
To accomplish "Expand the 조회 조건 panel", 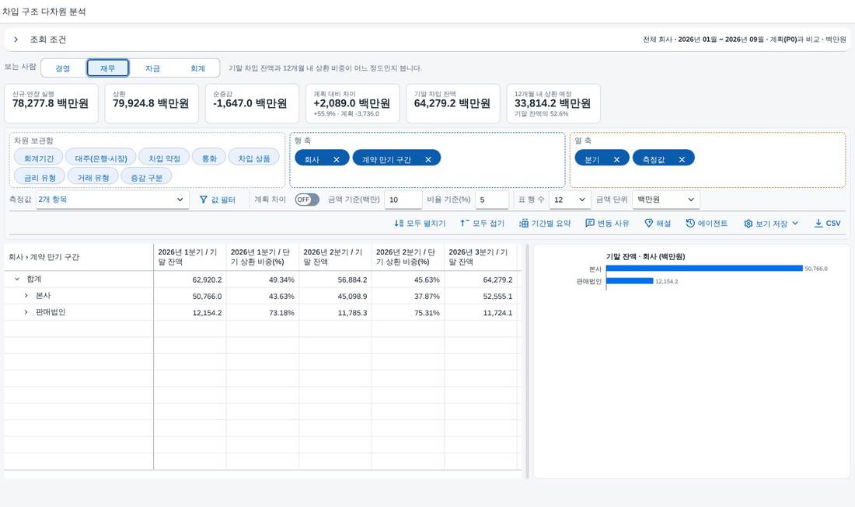I will (16, 40).
